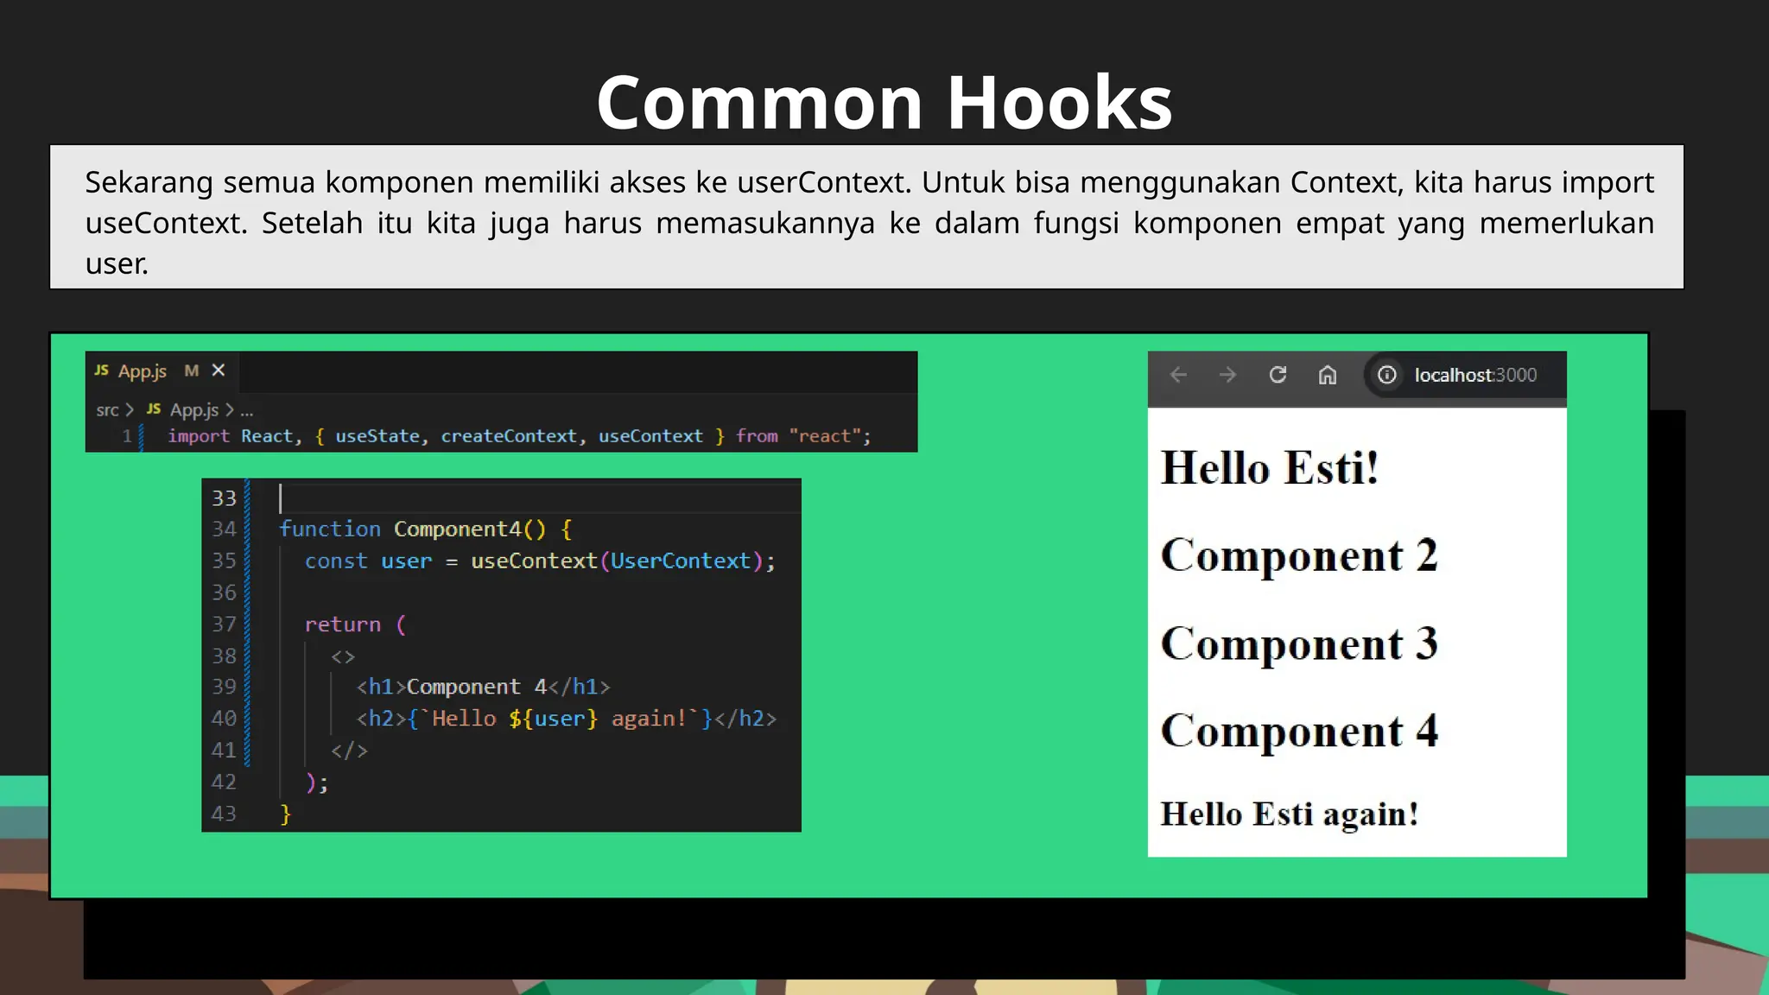Screen dimensions: 1769x995
Task: Close the App.js editor tab
Action: 219,371
